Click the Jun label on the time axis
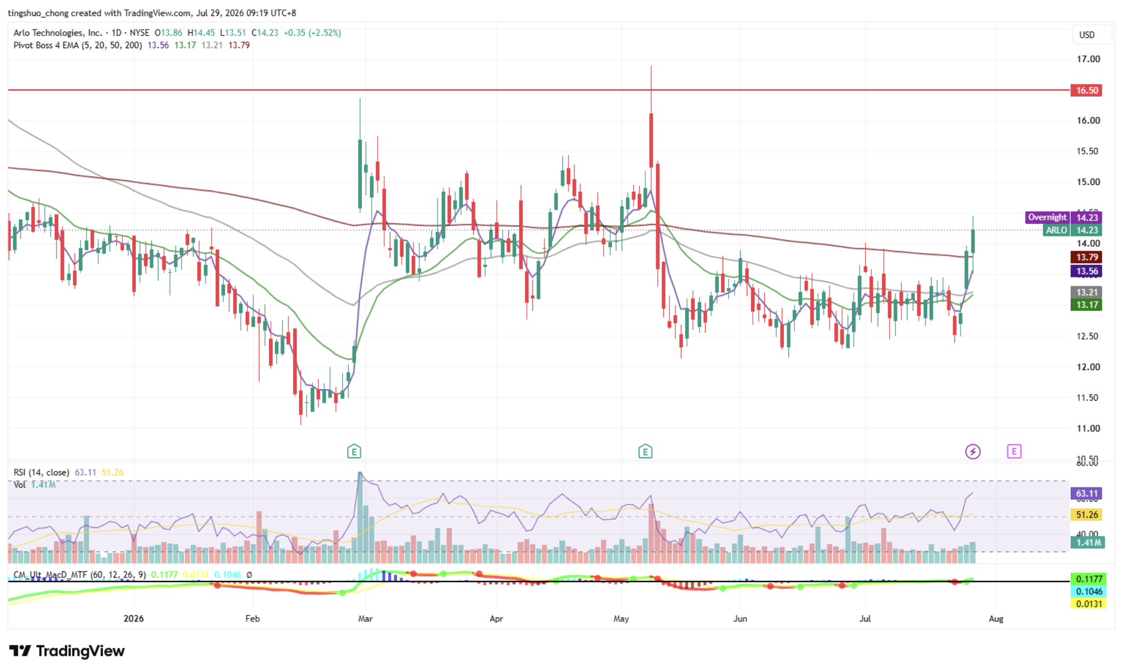 point(740,618)
